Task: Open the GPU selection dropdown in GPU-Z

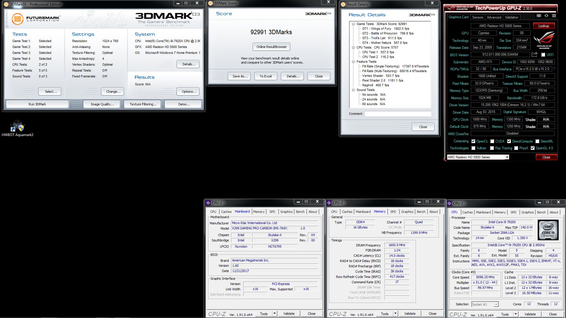Action: pos(507,157)
